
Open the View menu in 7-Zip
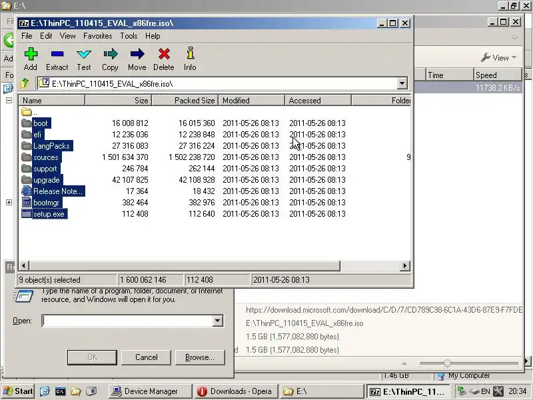pos(68,36)
